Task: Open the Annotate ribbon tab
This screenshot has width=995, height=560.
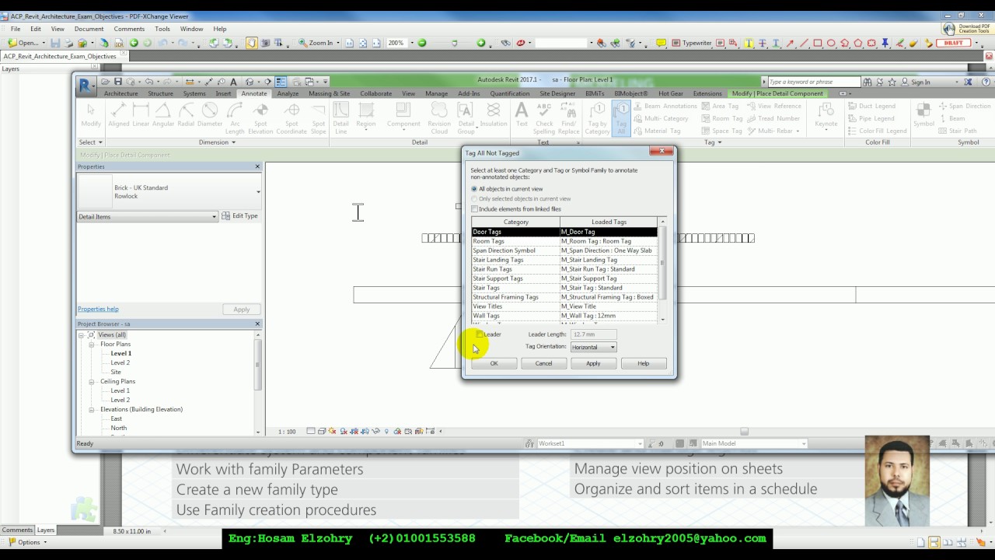Action: (253, 93)
